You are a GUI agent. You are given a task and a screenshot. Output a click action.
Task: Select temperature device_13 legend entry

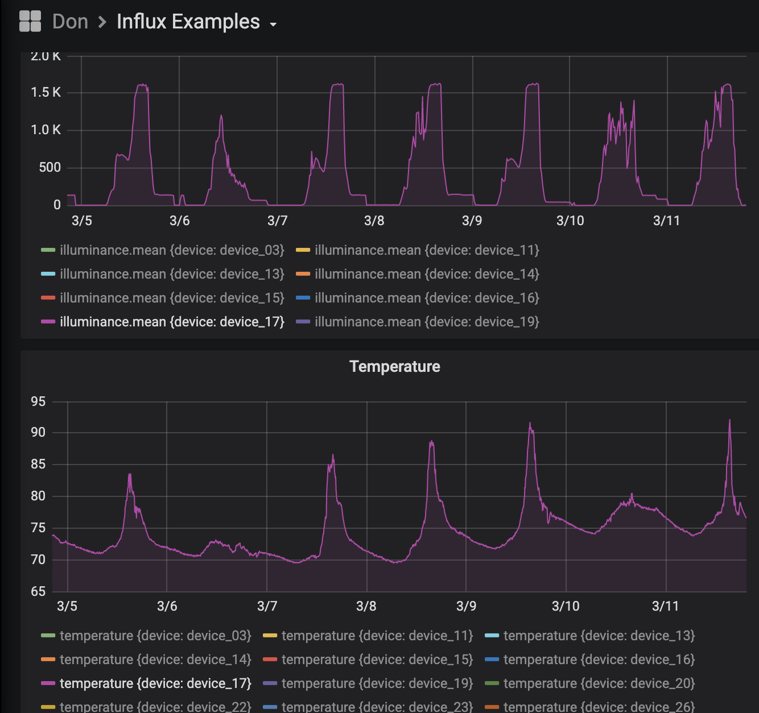[x=599, y=636]
